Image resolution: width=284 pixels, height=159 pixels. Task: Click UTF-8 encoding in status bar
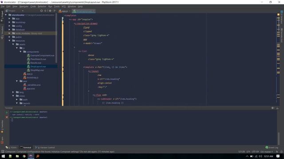255,151
